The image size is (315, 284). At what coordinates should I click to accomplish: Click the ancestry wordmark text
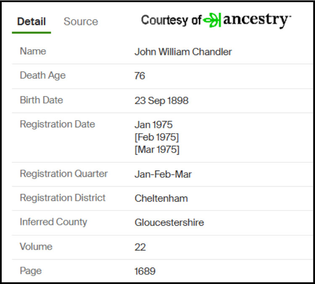point(256,20)
